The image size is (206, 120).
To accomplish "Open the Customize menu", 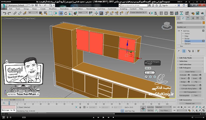I will [x=112, y=9].
